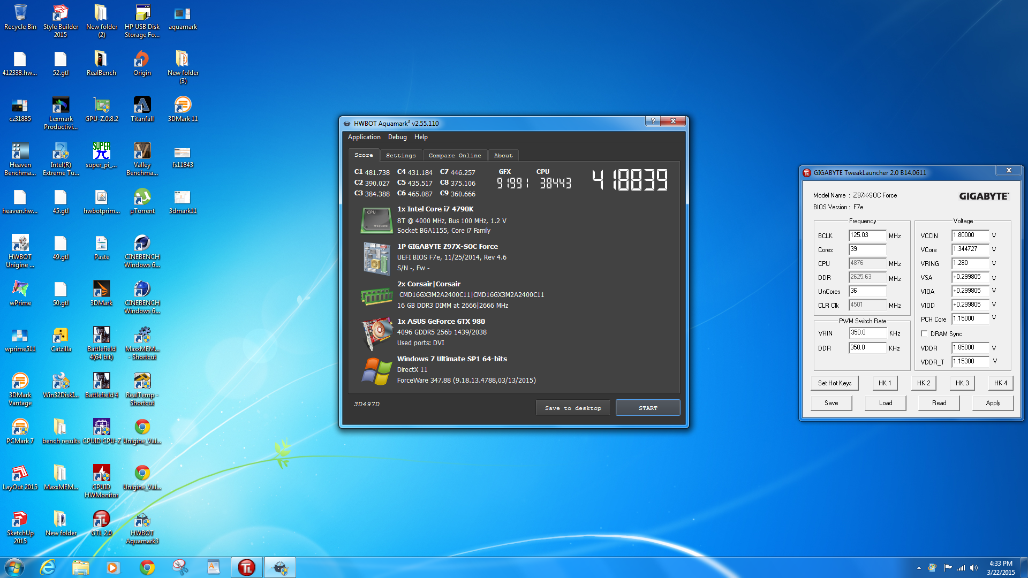Click the PCH Core voltage field
This screenshot has height=578, width=1028.
coord(970,318)
